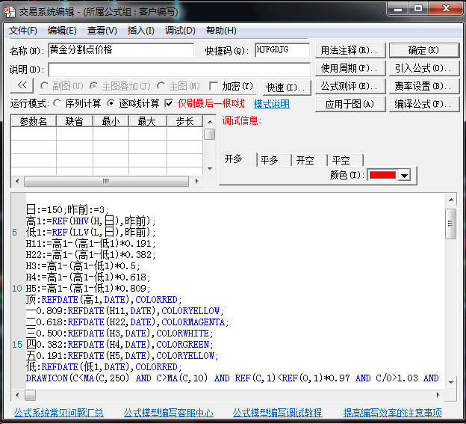Click the 应用于图(A) button

click(x=350, y=104)
